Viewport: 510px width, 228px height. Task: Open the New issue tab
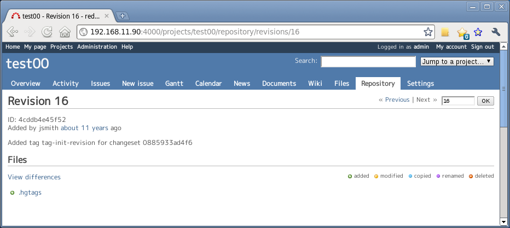click(x=137, y=84)
